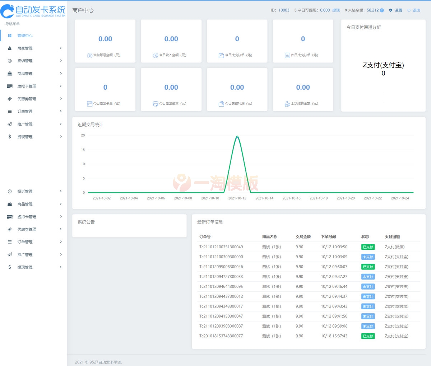
Task: Click 已支付 badge on order Tc211012100351300049
Action: pos(368,247)
